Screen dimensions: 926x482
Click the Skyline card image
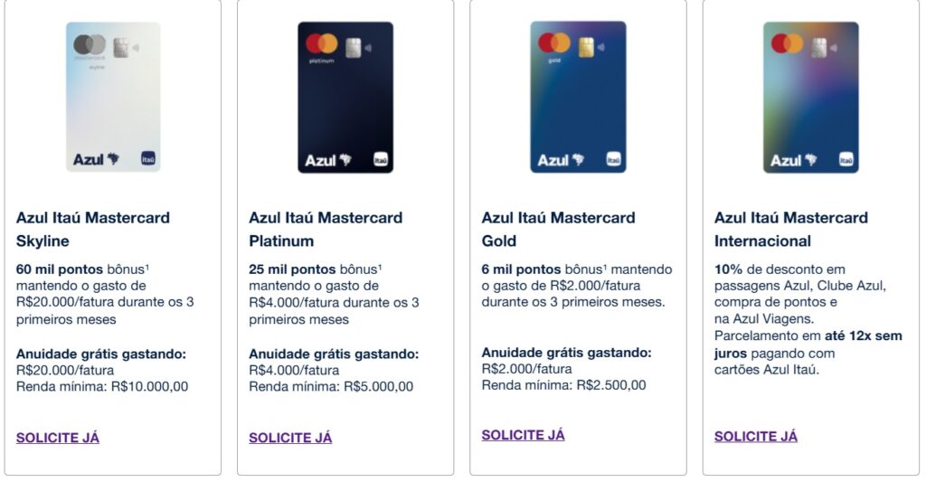(113, 97)
